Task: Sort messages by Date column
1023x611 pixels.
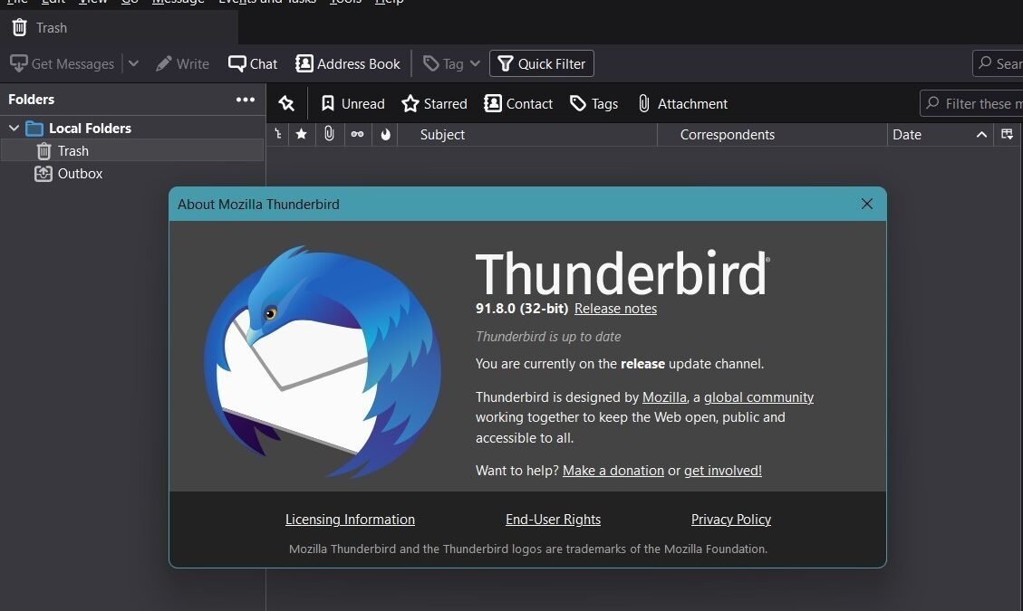Action: (x=940, y=134)
